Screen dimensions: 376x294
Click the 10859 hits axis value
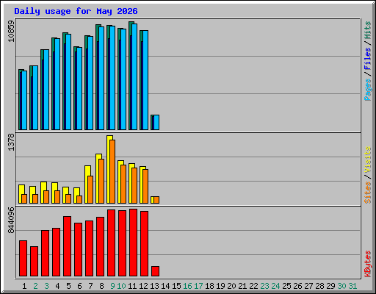(11, 31)
